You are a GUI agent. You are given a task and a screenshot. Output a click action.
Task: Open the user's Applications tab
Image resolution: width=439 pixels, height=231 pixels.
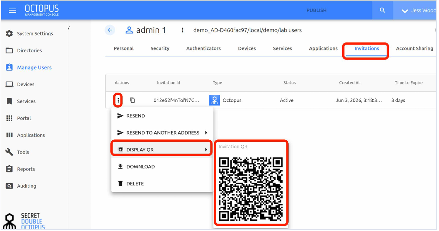323,49
